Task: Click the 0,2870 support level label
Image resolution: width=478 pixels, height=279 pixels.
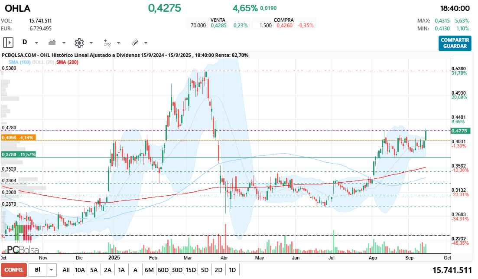Action: [9, 204]
